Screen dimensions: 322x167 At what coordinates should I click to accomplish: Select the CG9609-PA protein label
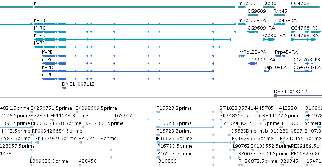pos(262,60)
